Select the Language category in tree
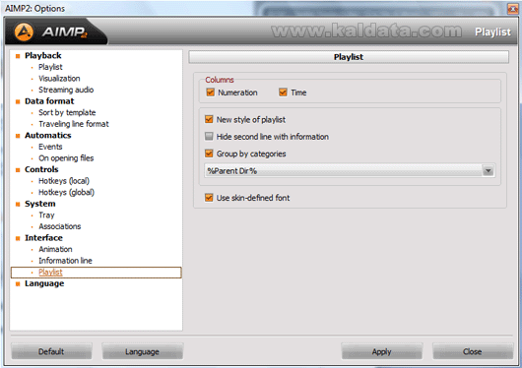 44,283
